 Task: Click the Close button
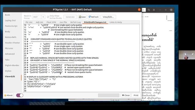coord(126,95)
